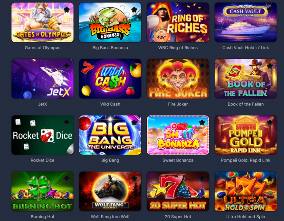
Task: Favorite Gates of Olympus with star icon
Action: [67, 9]
